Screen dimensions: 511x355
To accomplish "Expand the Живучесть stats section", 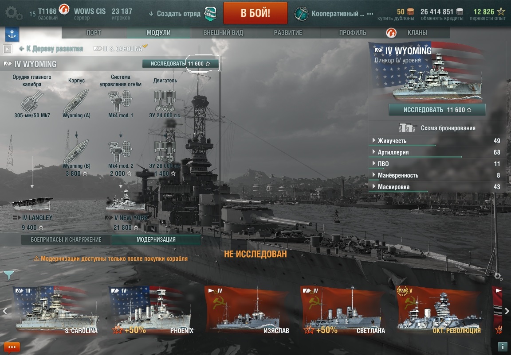I will [x=437, y=141].
